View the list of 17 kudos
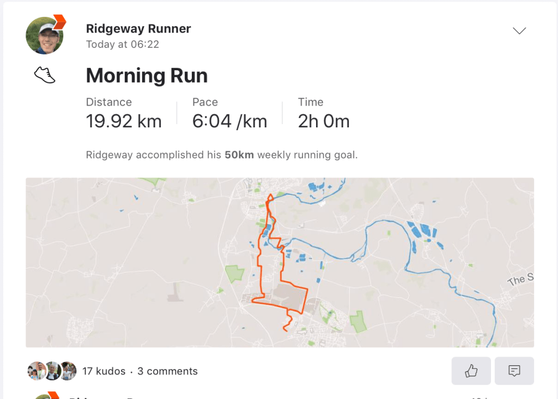 point(104,371)
